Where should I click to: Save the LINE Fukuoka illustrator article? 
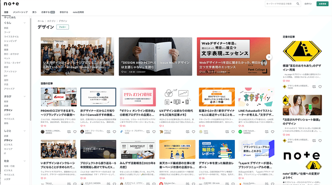pyautogui.click(x=266, y=132)
